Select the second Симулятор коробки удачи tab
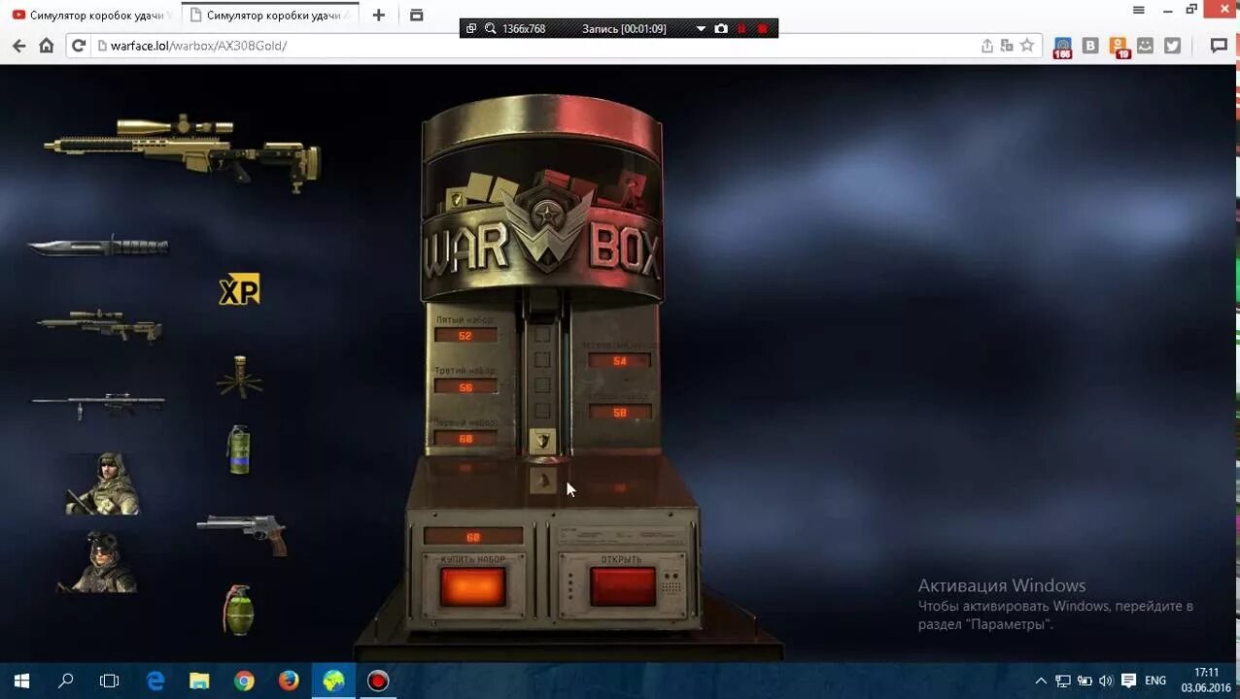The width and height of the screenshot is (1240, 699). coord(269,16)
